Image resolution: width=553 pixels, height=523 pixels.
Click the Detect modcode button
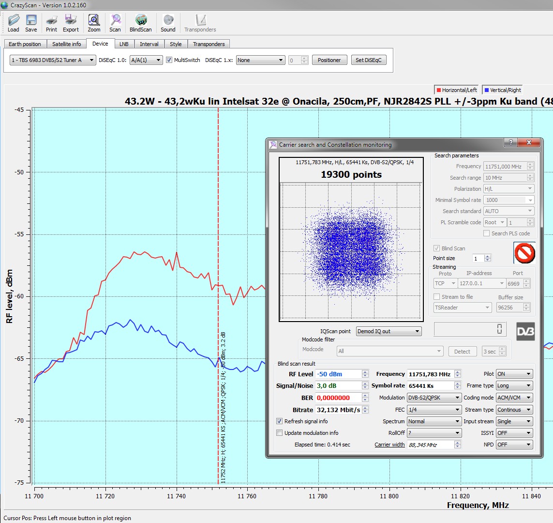(463, 352)
